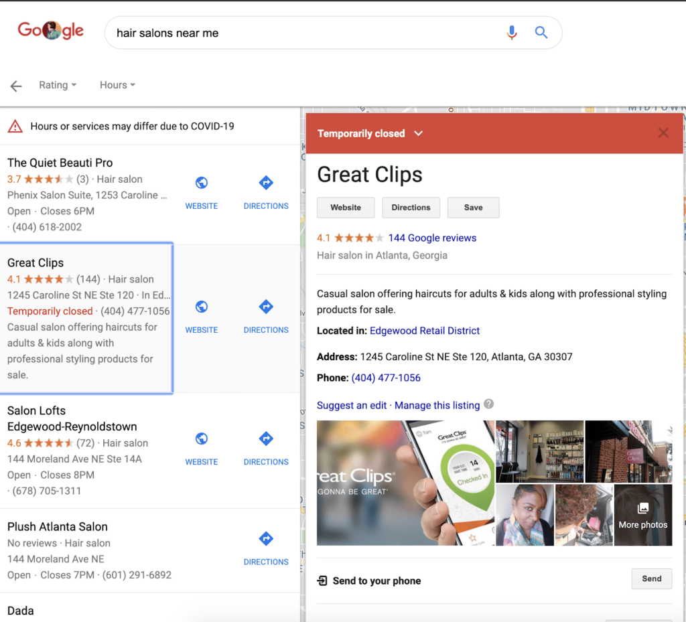Click the Send to your phone icon
Screen dimensions: 686x622
322,580
